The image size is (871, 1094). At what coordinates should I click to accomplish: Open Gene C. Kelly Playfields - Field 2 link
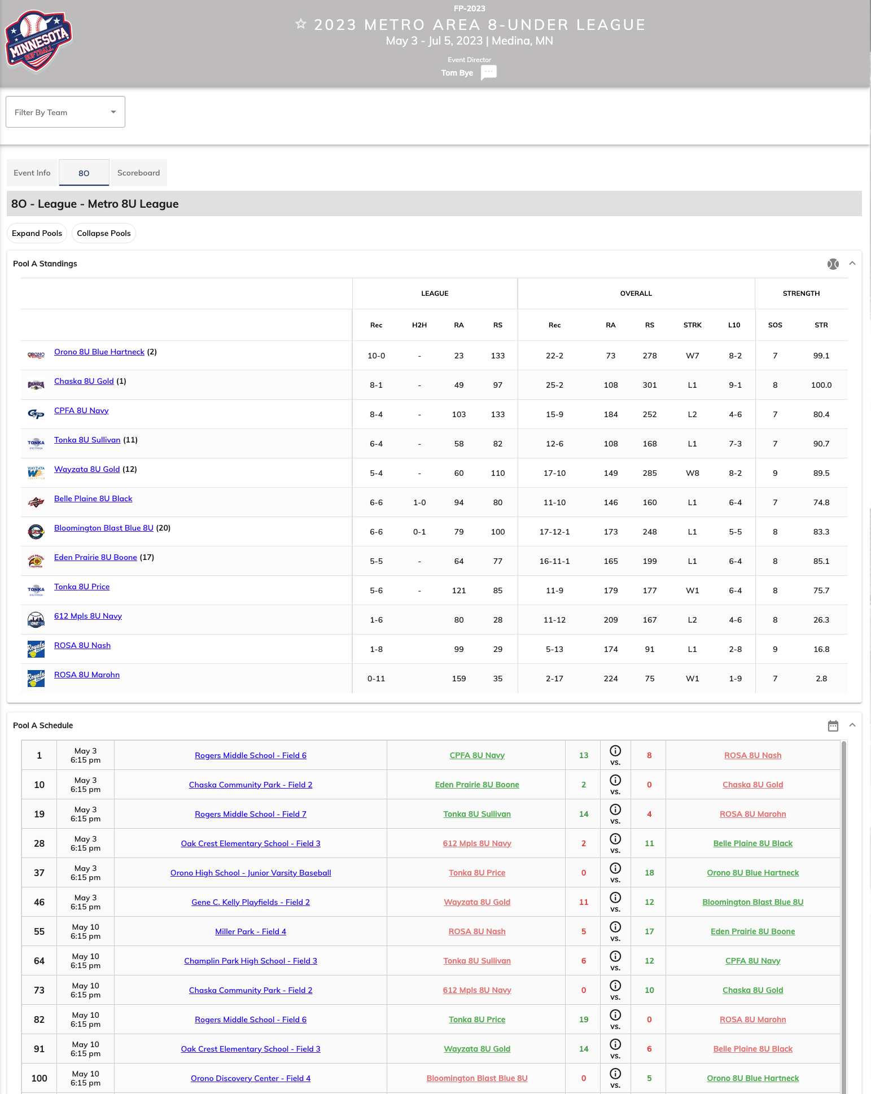click(x=251, y=902)
